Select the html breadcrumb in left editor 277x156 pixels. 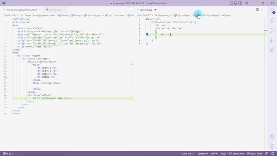click(x=64, y=16)
